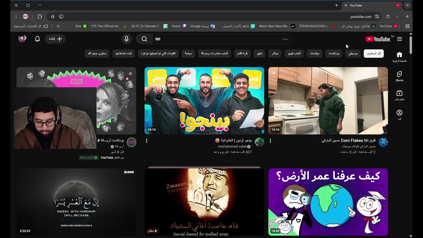Image resolution: width=423 pixels, height=238 pixels.
Task: Open the Watch Best New Mo... bookmark
Action: click(277, 26)
